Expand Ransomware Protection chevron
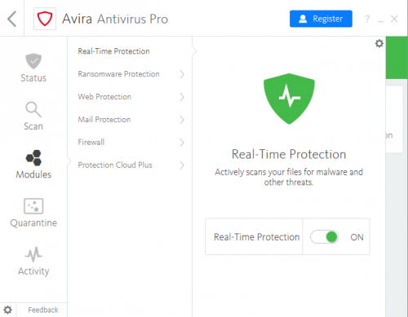 [x=182, y=74]
